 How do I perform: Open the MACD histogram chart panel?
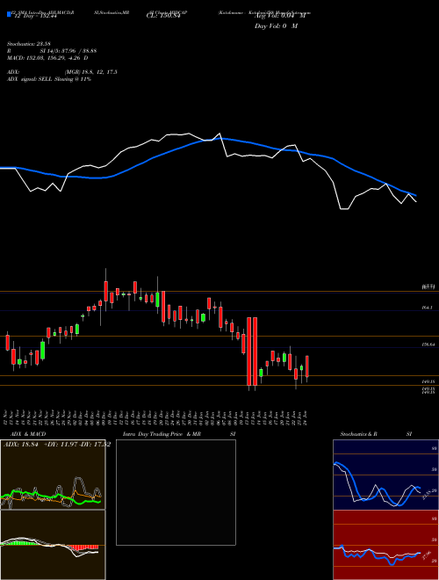click(53, 545)
